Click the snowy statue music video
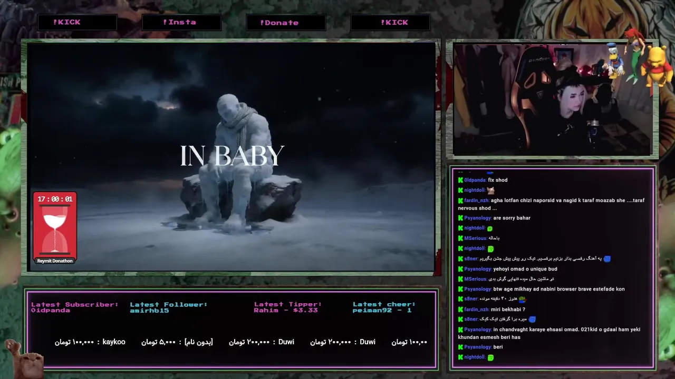The width and height of the screenshot is (675, 379). [x=232, y=157]
